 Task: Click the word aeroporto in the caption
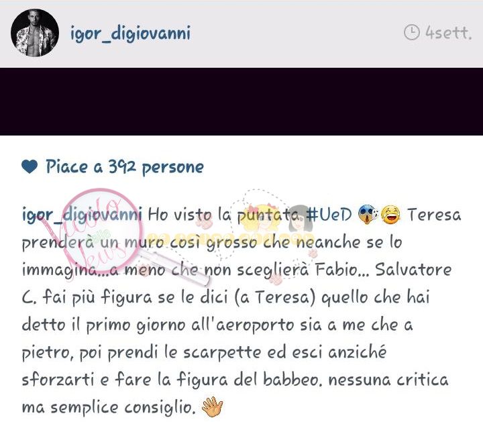coord(255,325)
